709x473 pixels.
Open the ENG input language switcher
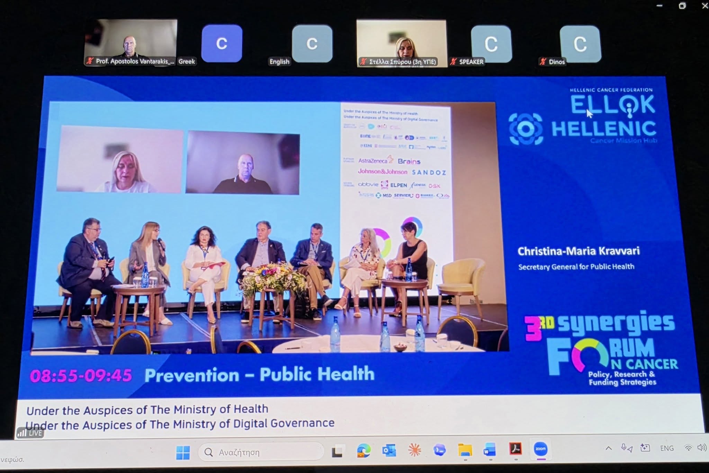(x=667, y=448)
